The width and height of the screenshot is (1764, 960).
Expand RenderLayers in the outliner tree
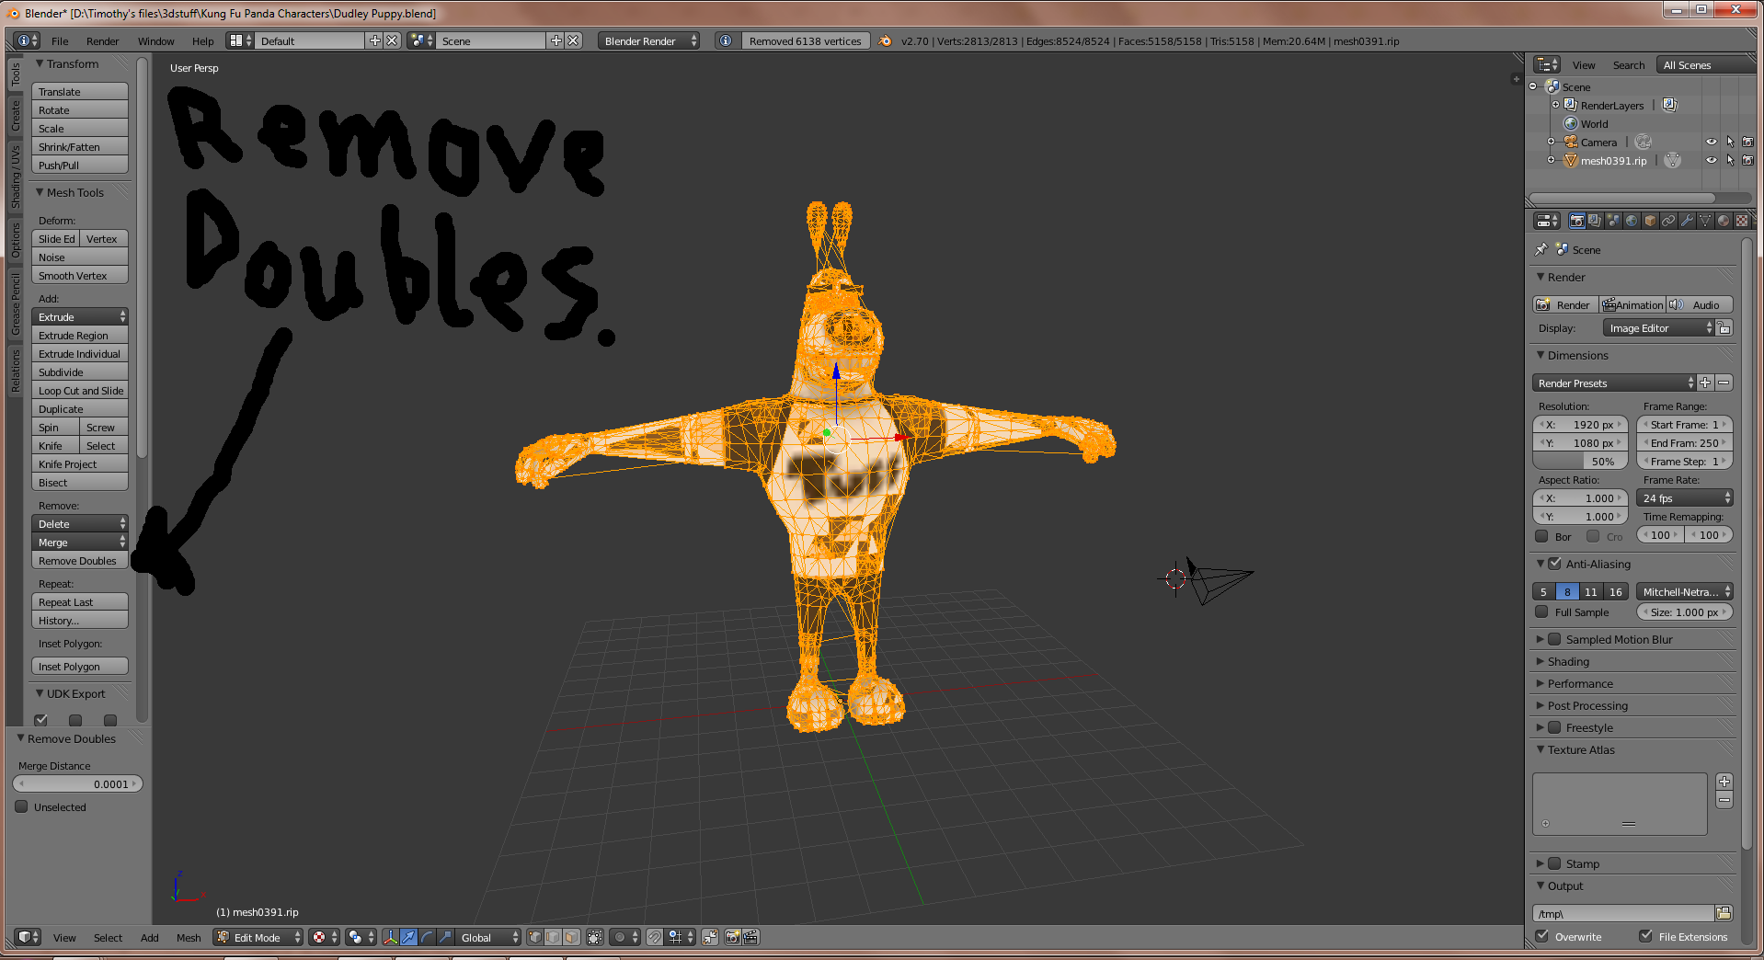[1555, 105]
